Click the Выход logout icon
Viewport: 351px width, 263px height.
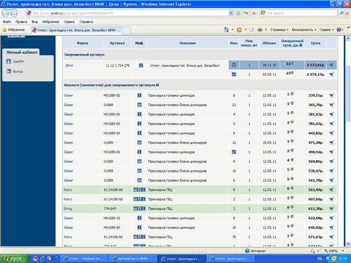click(9, 71)
